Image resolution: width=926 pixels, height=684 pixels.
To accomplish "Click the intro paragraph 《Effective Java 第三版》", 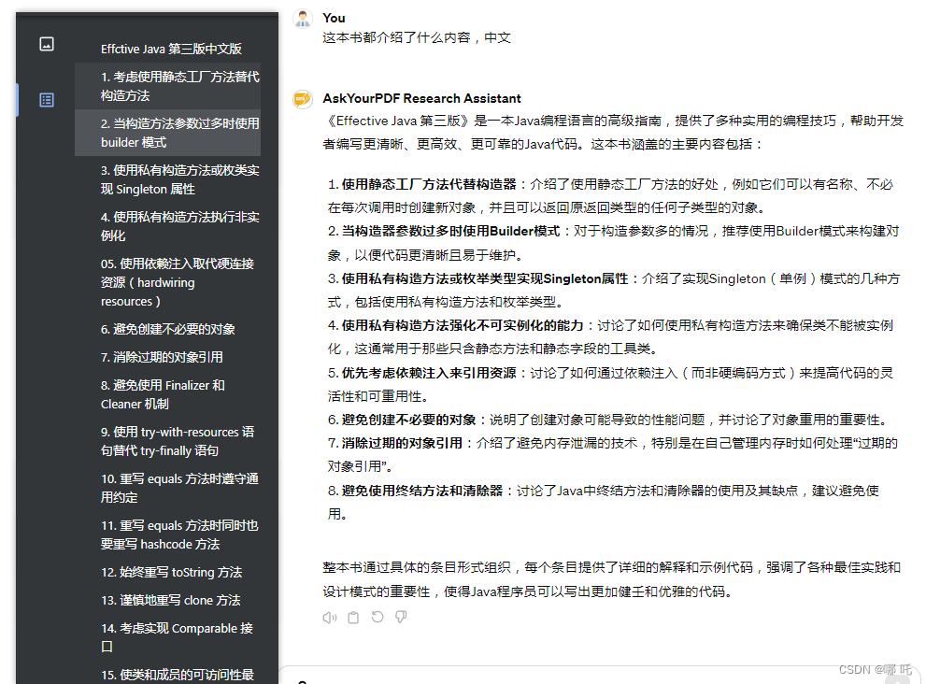I will click(x=613, y=133).
